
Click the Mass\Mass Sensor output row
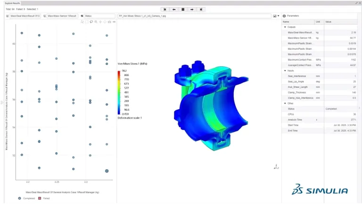click(x=320, y=38)
